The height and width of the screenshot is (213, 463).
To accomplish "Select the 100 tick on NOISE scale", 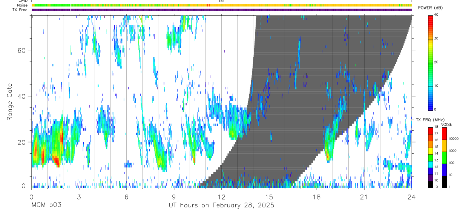I will tap(452, 163).
